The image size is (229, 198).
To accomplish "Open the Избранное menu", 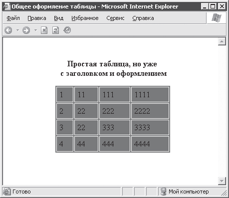I will 85,18.
